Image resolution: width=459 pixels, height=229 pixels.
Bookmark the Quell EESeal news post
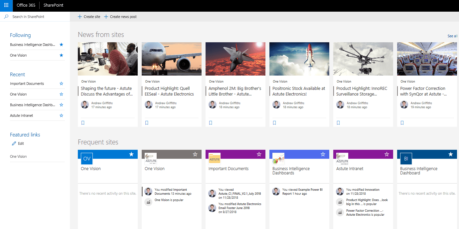click(147, 123)
